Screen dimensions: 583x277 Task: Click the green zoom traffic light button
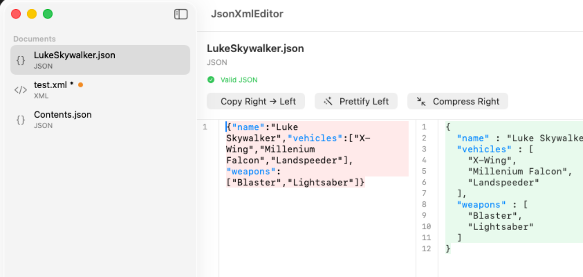coord(47,14)
